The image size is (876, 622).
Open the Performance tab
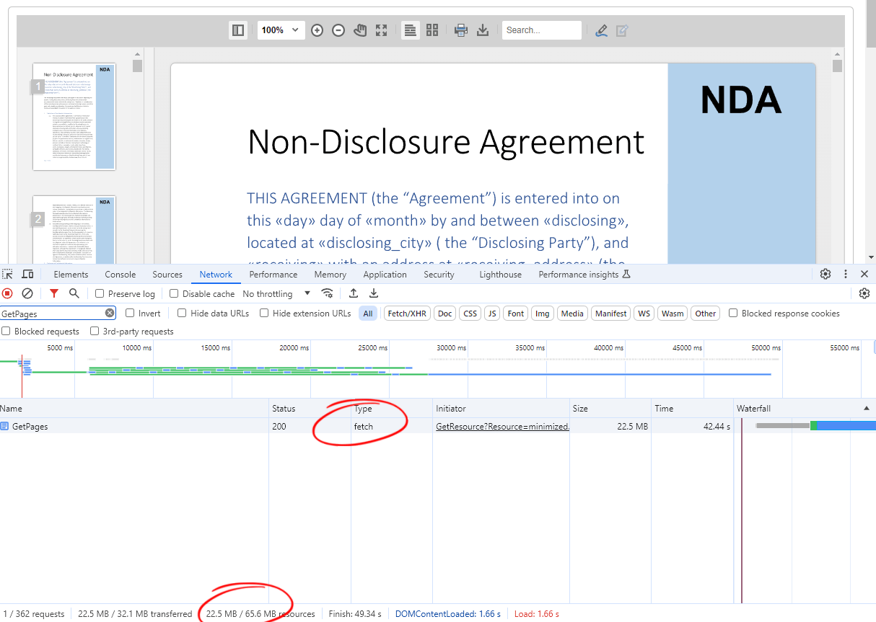tap(273, 275)
